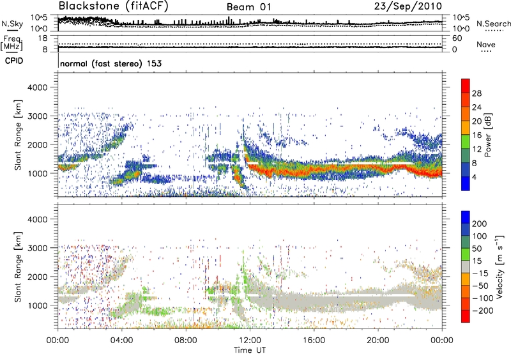The height and width of the screenshot is (354, 511).
Task: Pick the teal 50–100 velocity colorbar segment
Action: [x=466, y=242]
